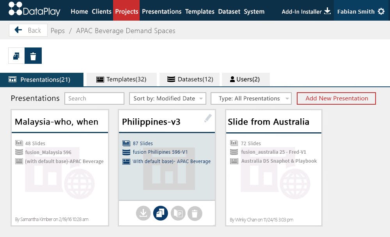This screenshot has height=237, width=390.
Task: Go back using the Back button
Action: click(28, 30)
